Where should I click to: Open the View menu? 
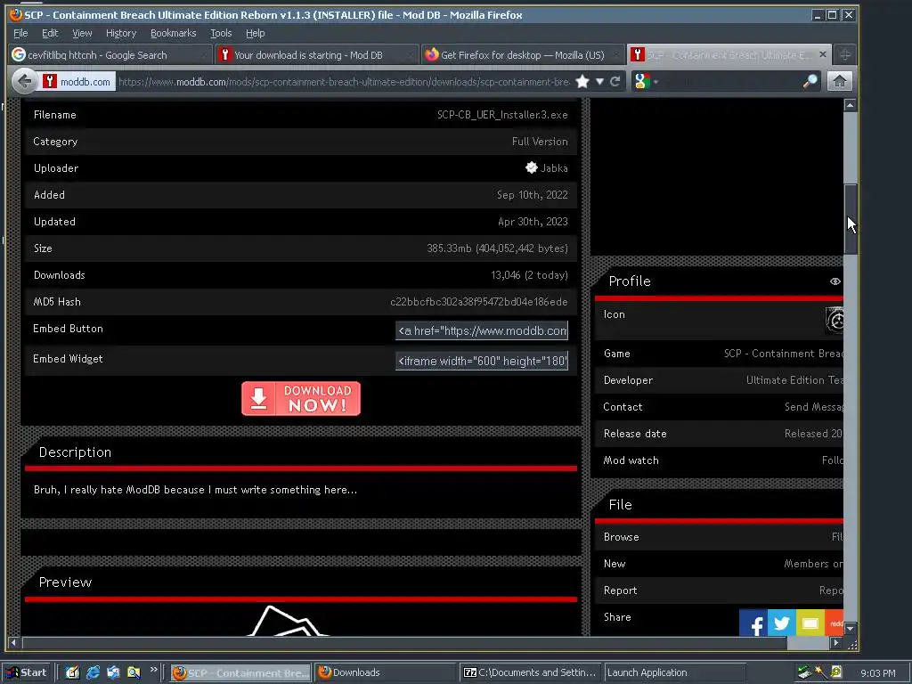[x=82, y=33]
